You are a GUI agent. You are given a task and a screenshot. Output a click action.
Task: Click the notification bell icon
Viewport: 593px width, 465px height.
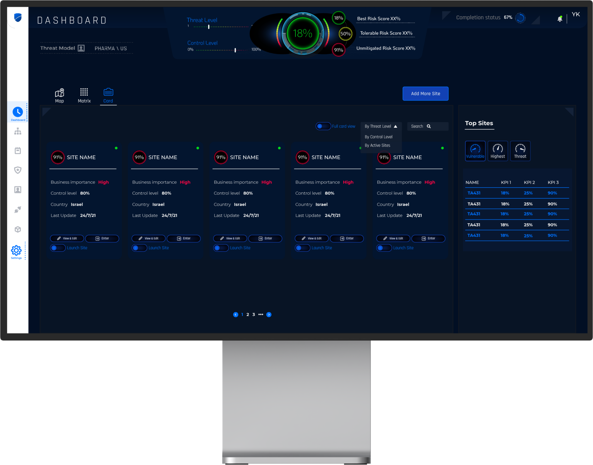point(560,19)
